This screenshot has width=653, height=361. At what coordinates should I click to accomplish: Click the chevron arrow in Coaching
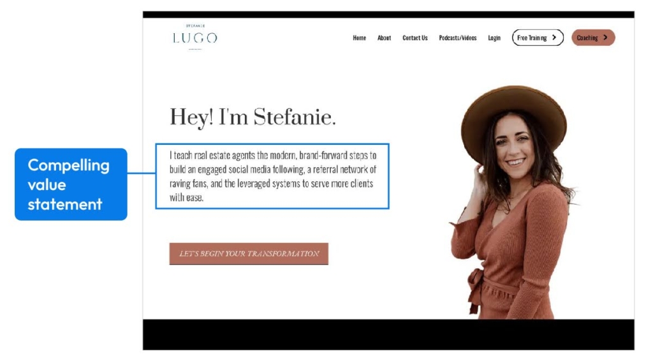click(x=606, y=38)
